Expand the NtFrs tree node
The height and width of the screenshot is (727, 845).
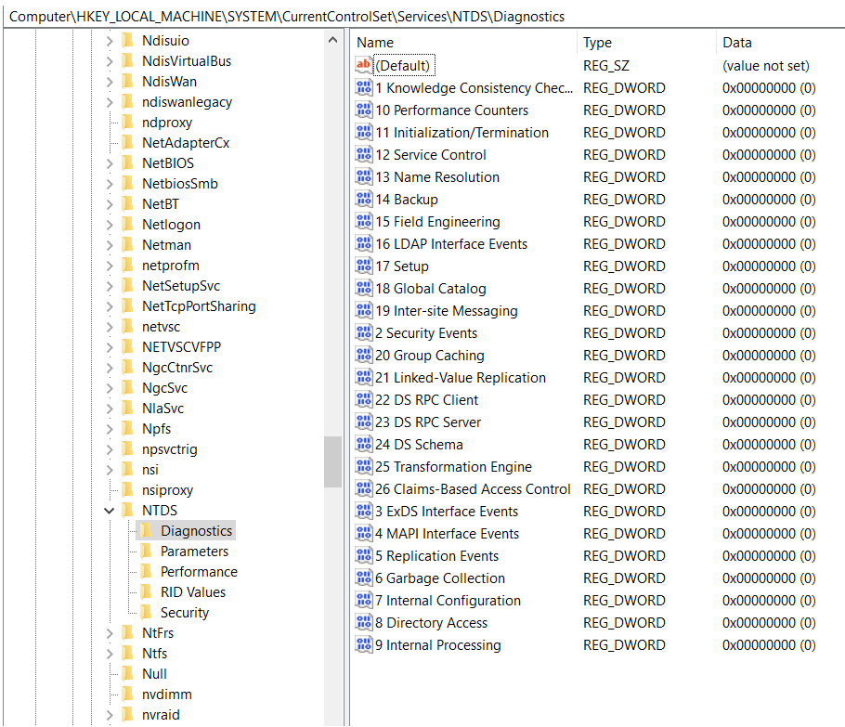109,632
